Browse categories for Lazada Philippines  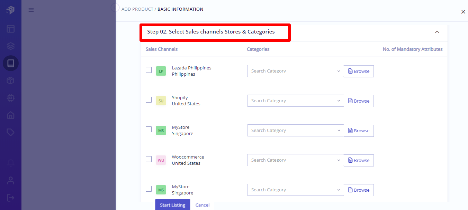click(x=359, y=71)
